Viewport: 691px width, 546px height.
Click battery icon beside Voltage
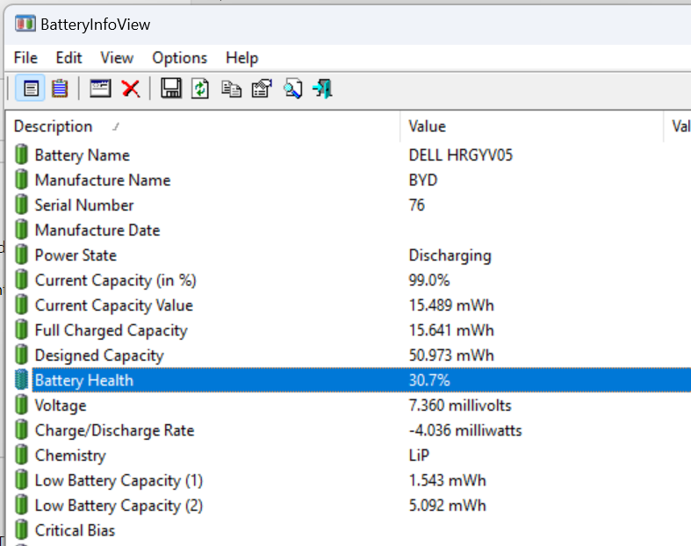pos(21,405)
